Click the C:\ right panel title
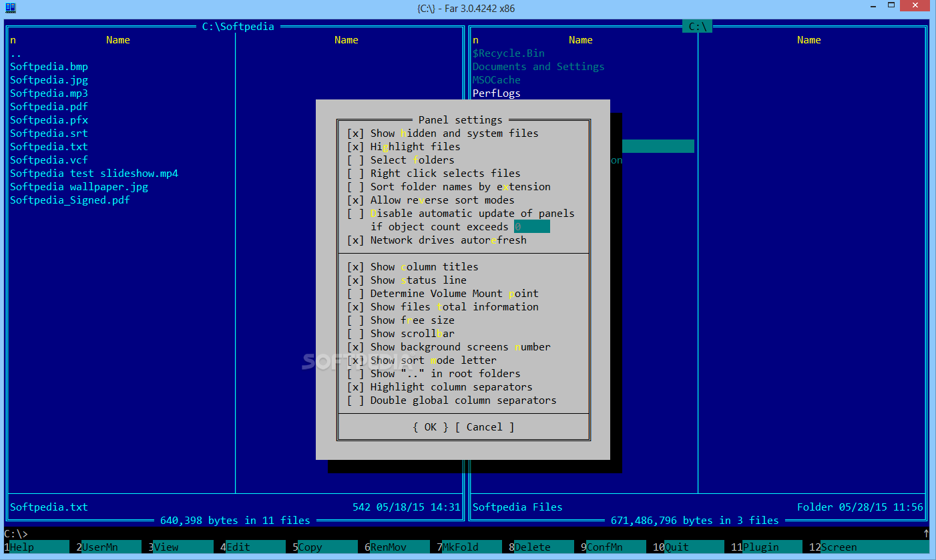 click(698, 27)
